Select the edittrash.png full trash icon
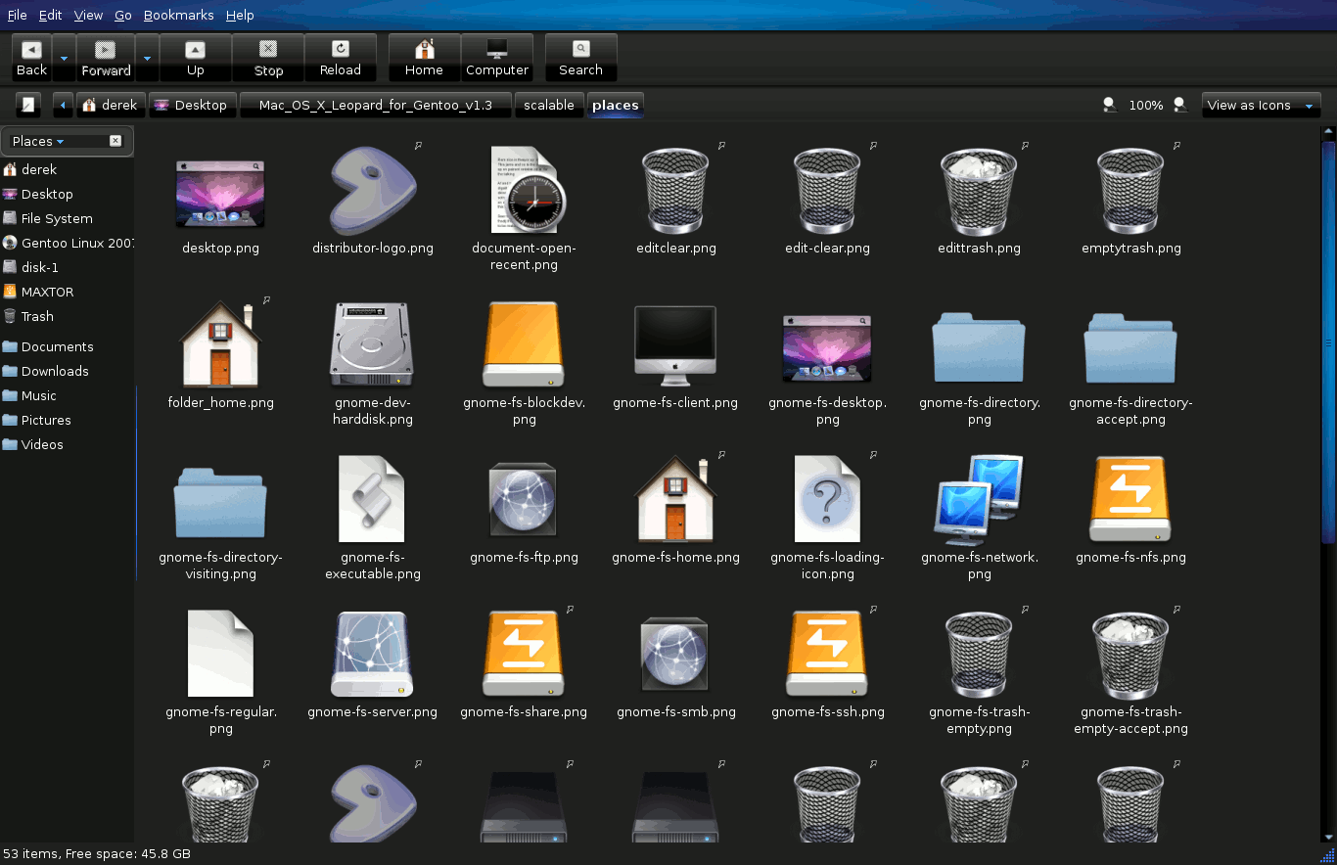The height and width of the screenshot is (865, 1337). click(x=979, y=192)
